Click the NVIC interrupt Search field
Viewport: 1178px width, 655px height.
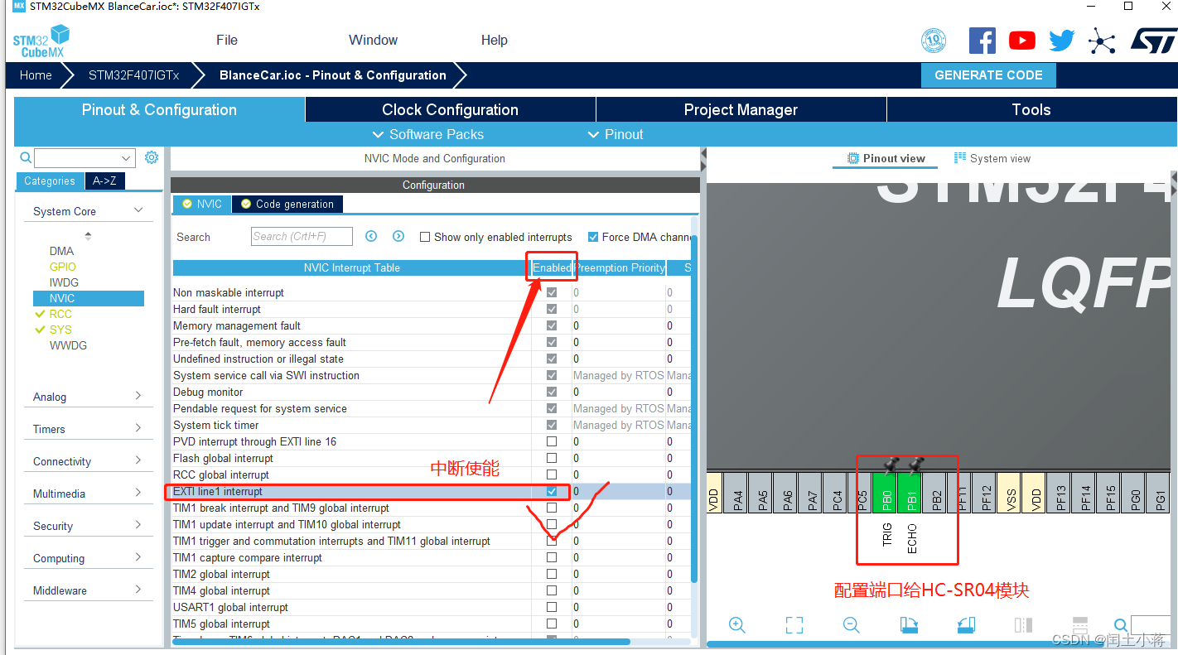[302, 236]
